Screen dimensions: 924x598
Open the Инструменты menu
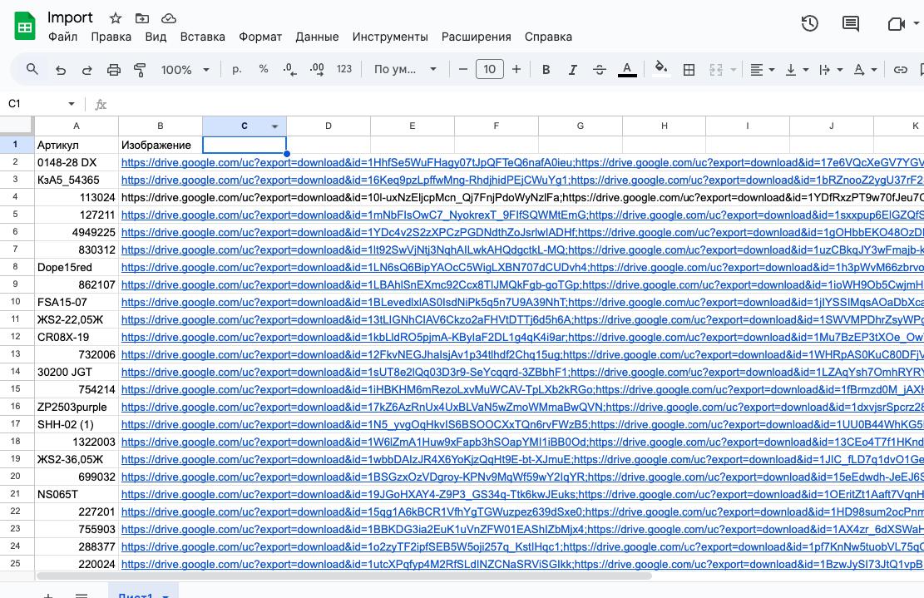[x=390, y=37]
